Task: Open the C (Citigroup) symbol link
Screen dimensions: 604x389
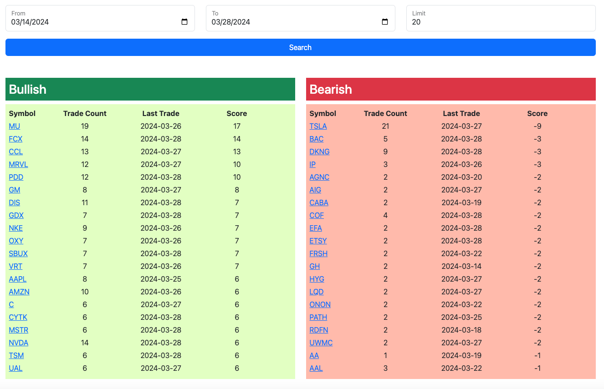Action: click(x=11, y=304)
